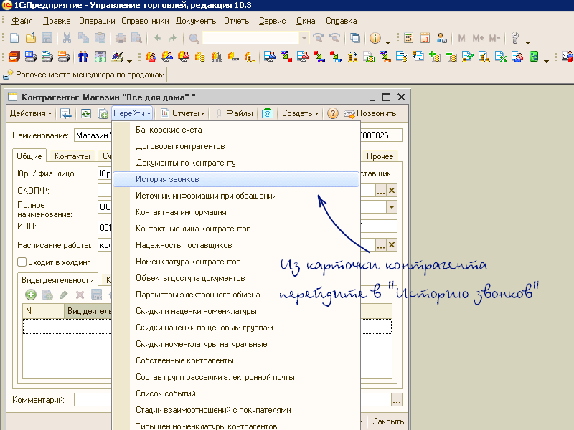This screenshot has width=574, height=430.
Task: Clear Расписание работы with X button
Action: coord(392,245)
